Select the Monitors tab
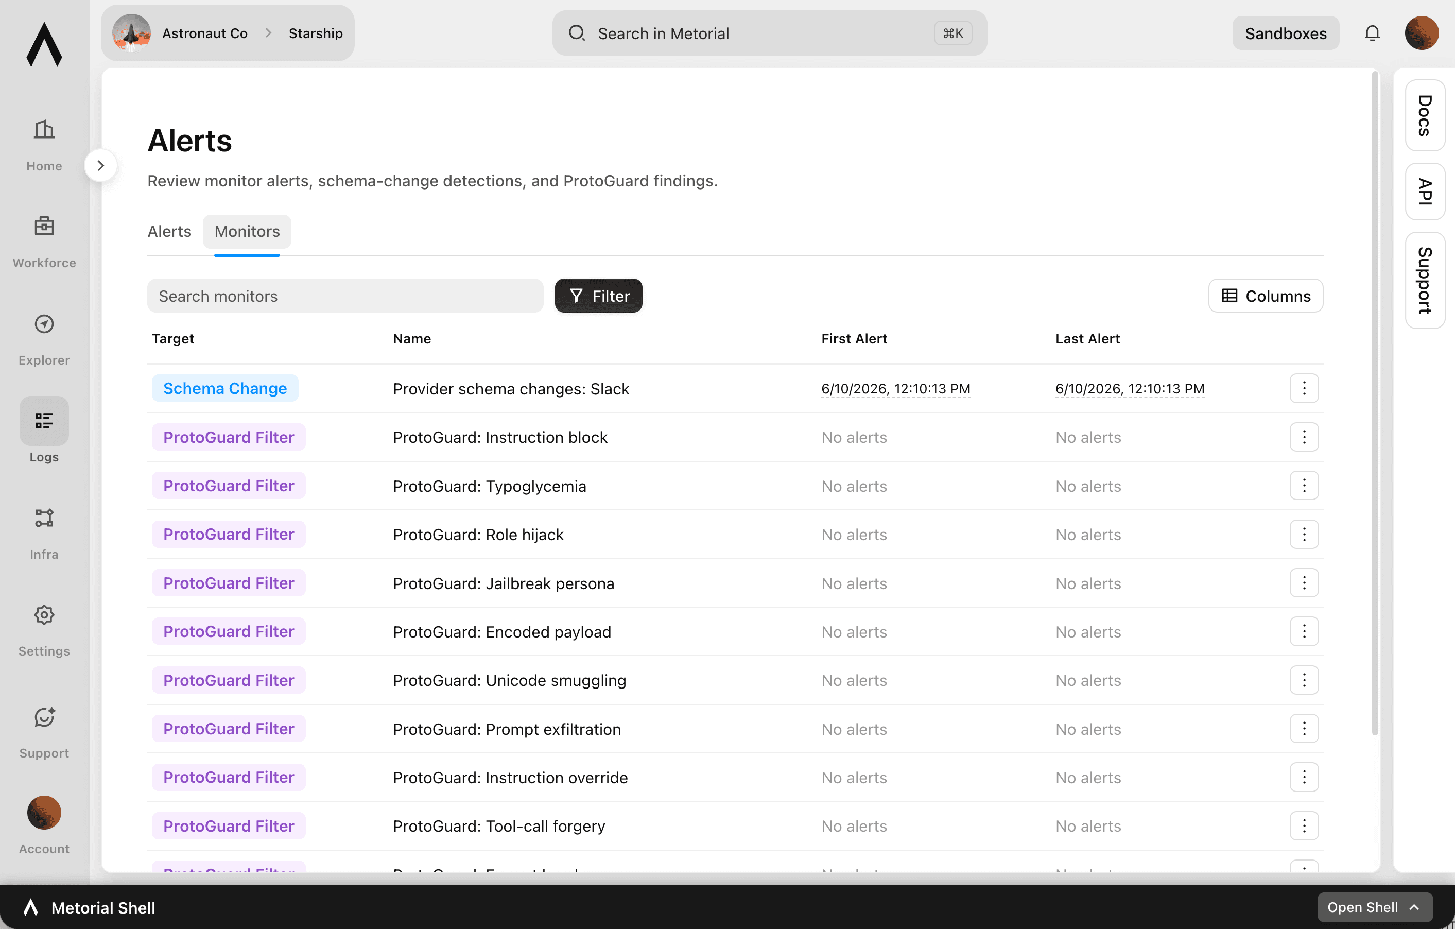Image resolution: width=1455 pixels, height=929 pixels. pyautogui.click(x=247, y=232)
